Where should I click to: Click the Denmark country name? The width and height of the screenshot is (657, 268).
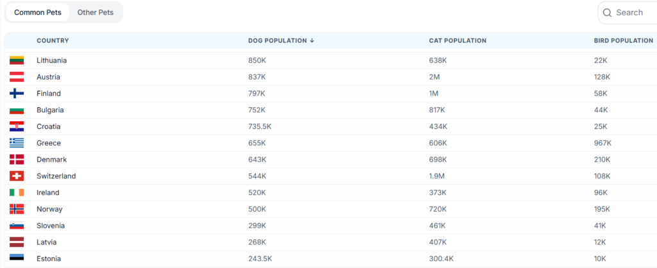51,160
